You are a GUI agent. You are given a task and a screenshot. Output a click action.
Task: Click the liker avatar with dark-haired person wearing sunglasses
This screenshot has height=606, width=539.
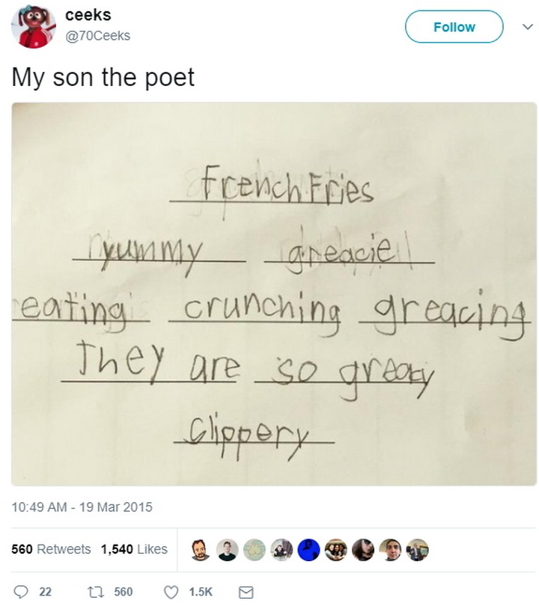coord(363,550)
